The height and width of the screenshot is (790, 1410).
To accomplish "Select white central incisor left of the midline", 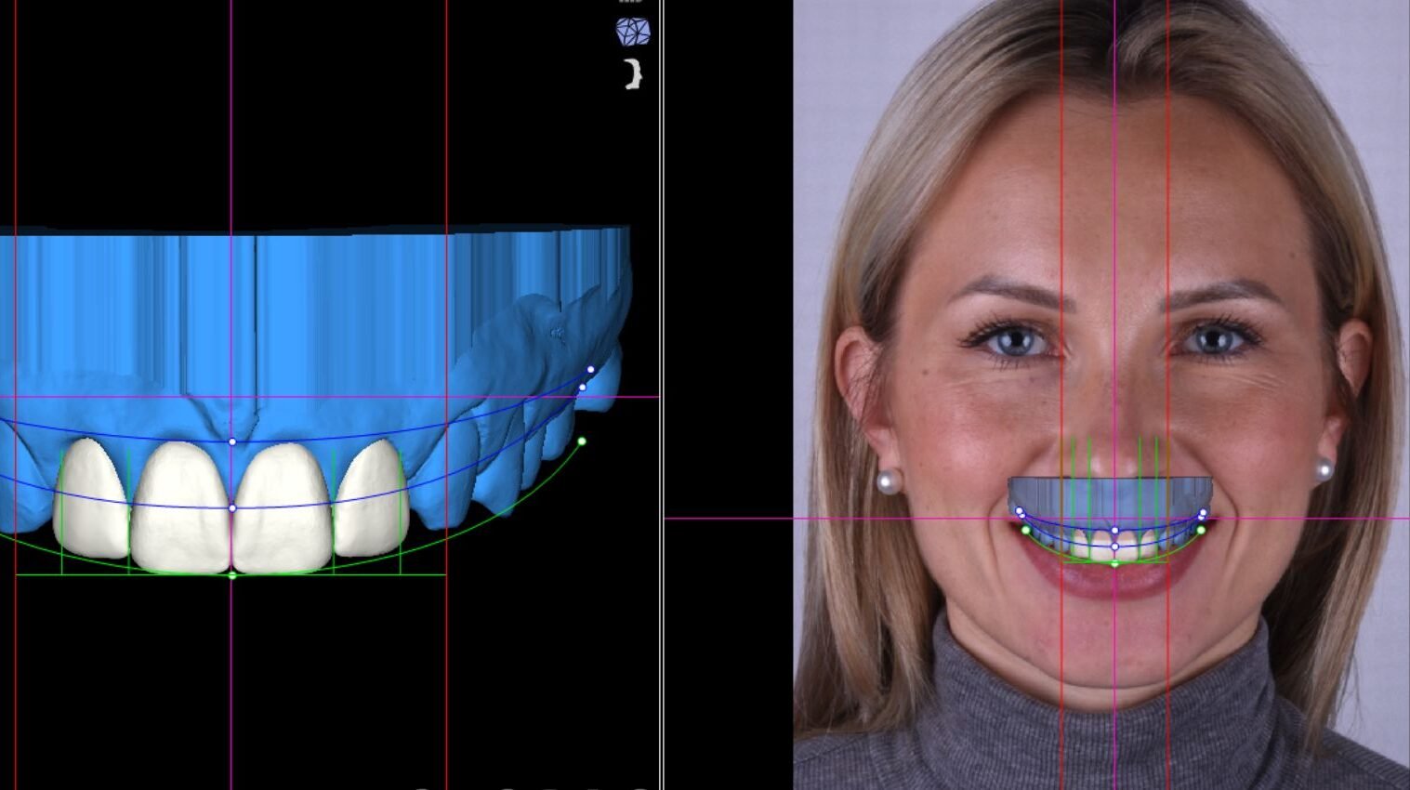I will [181, 507].
